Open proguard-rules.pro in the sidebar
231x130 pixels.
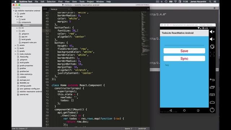click(29, 43)
